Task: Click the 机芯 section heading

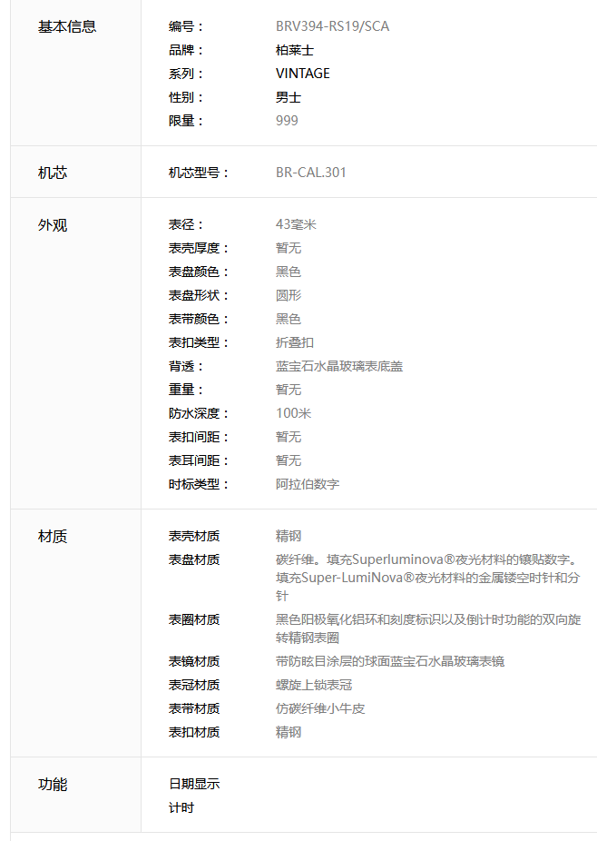Action: point(53,173)
